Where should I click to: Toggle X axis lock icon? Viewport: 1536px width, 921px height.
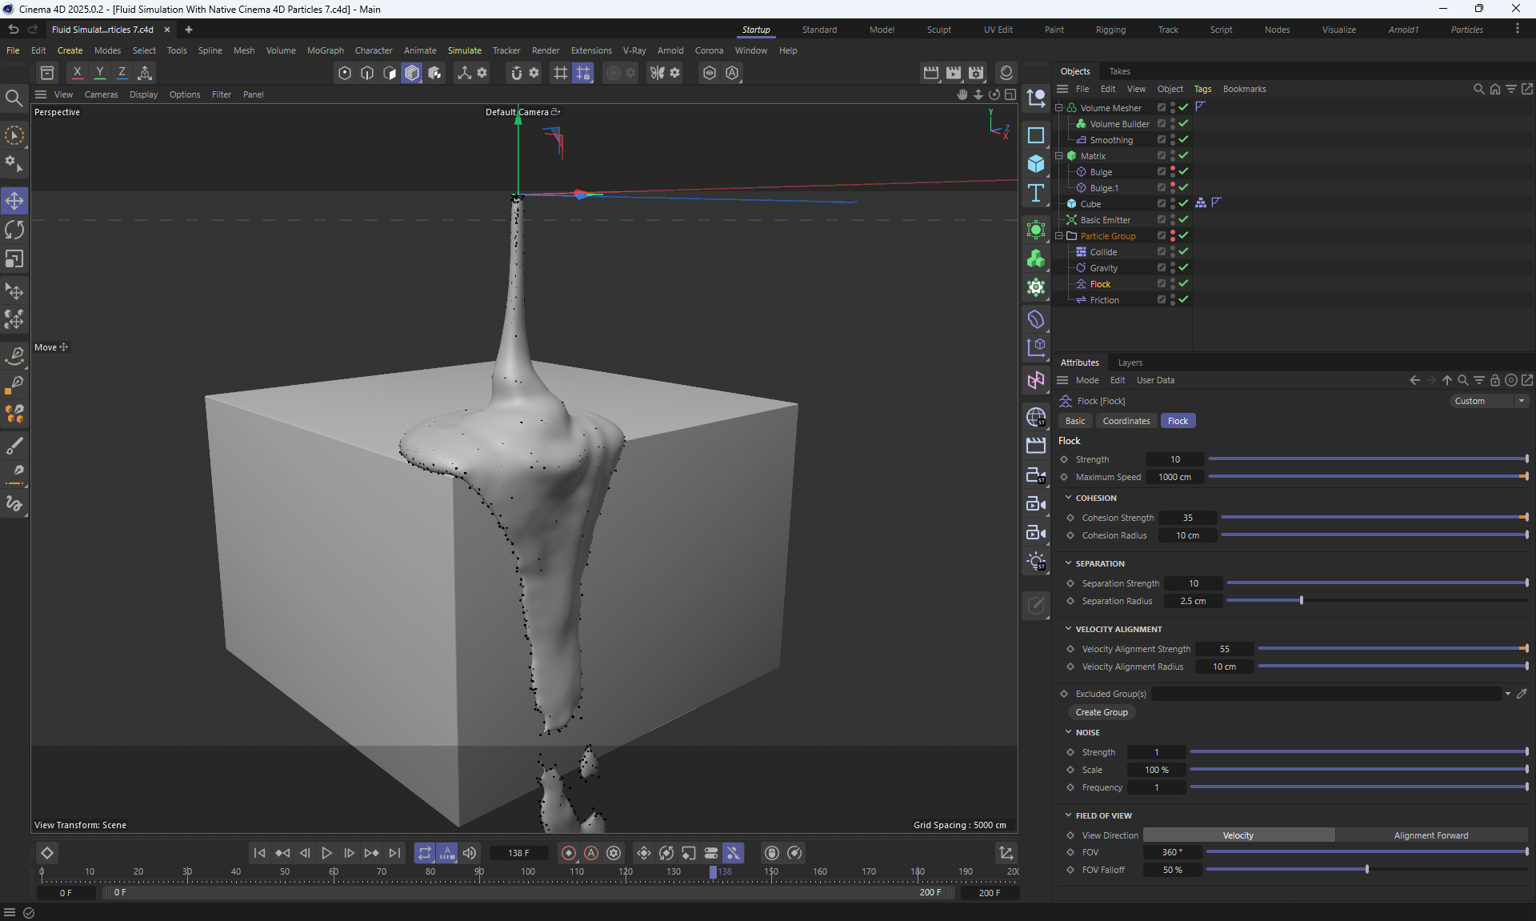pyautogui.click(x=78, y=73)
